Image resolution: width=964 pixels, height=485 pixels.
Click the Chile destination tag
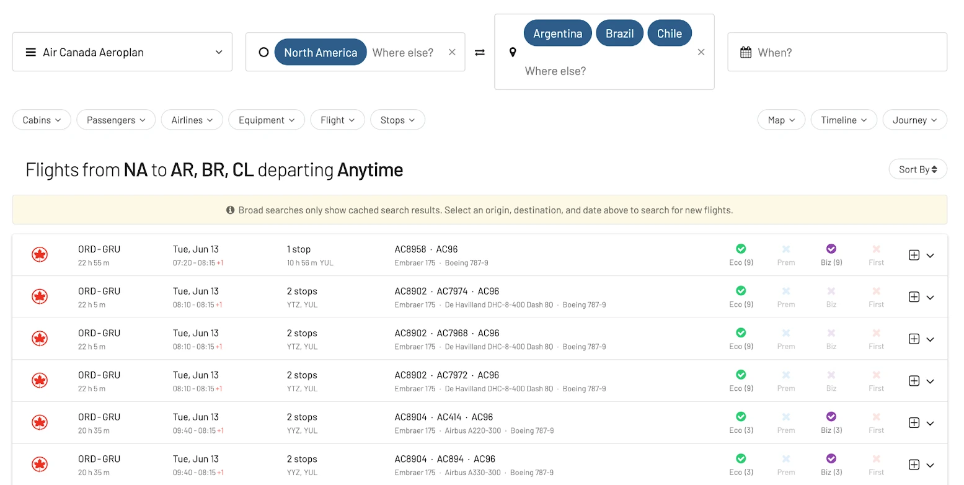(x=670, y=33)
